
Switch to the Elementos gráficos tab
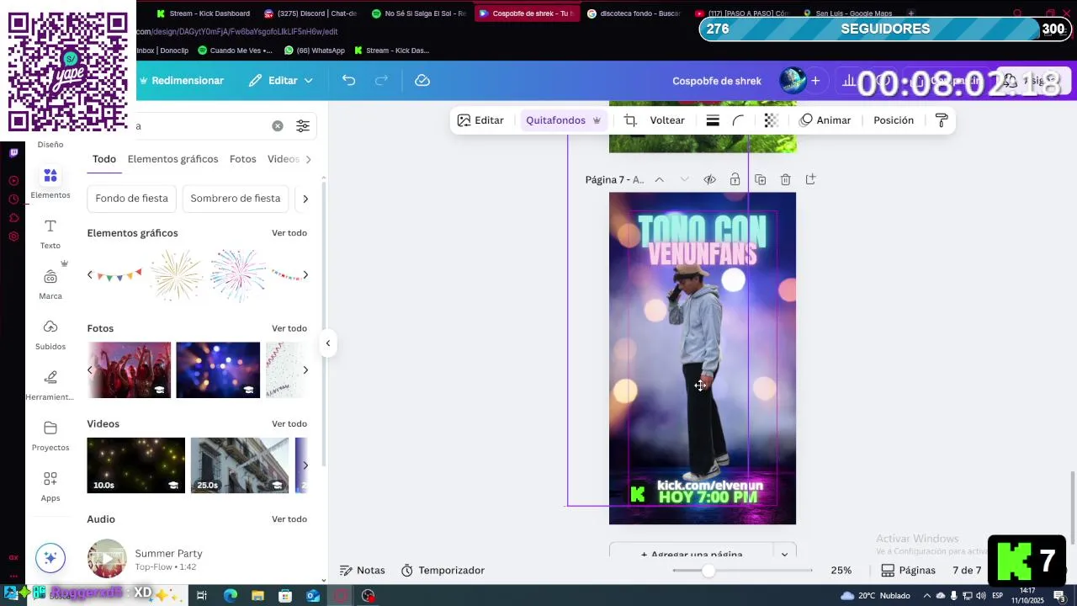pyautogui.click(x=172, y=159)
